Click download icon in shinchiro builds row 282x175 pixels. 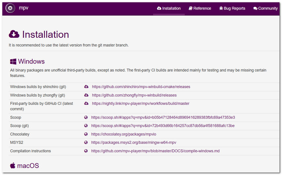[x=86, y=87]
